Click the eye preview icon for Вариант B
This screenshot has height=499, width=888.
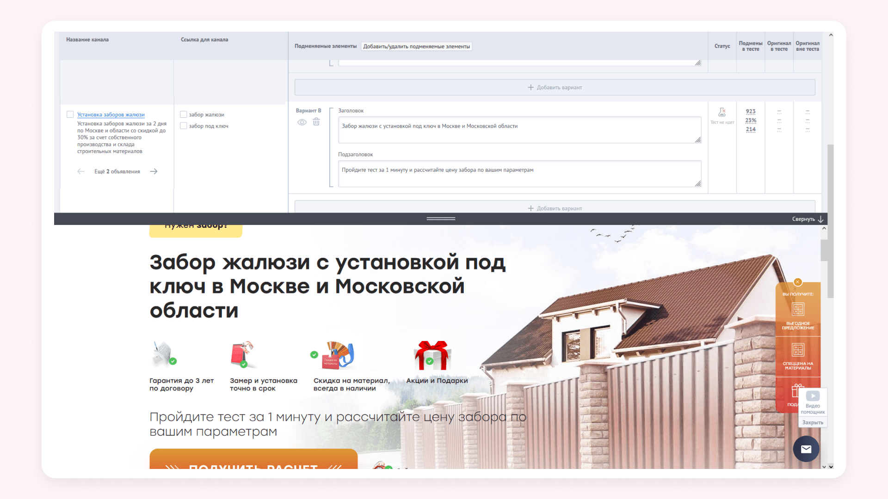[x=302, y=122]
